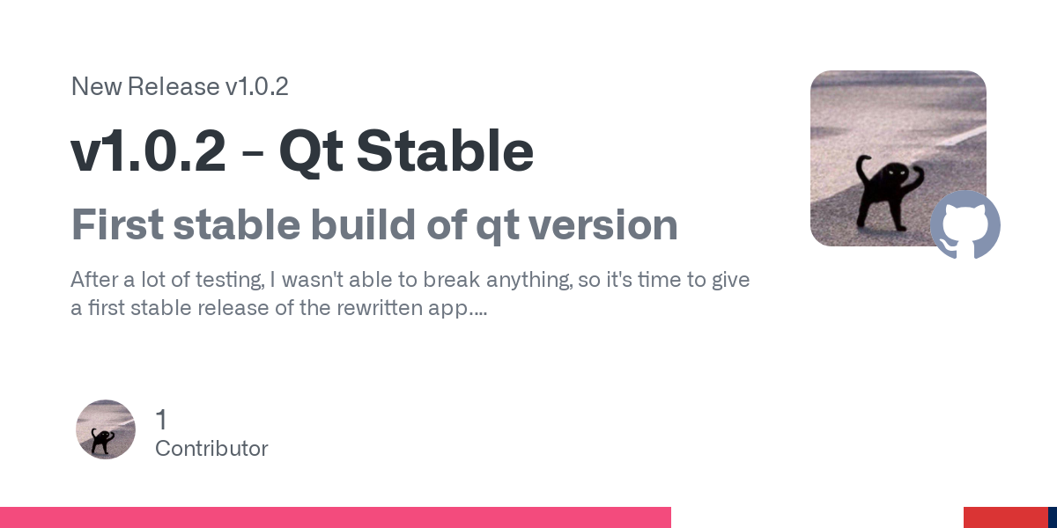Click "First stable build of qt version" subtitle
The height and width of the screenshot is (528, 1057).
tap(374, 225)
